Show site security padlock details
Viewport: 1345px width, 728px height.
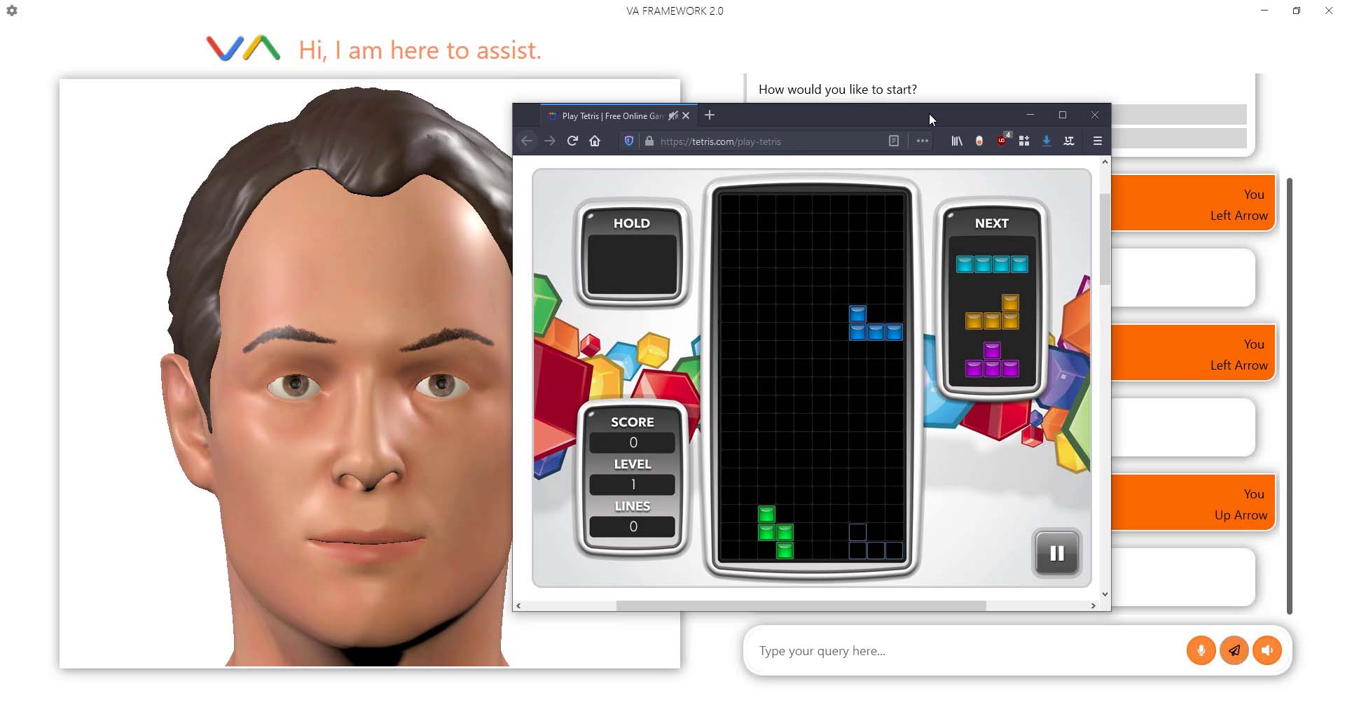tap(649, 141)
